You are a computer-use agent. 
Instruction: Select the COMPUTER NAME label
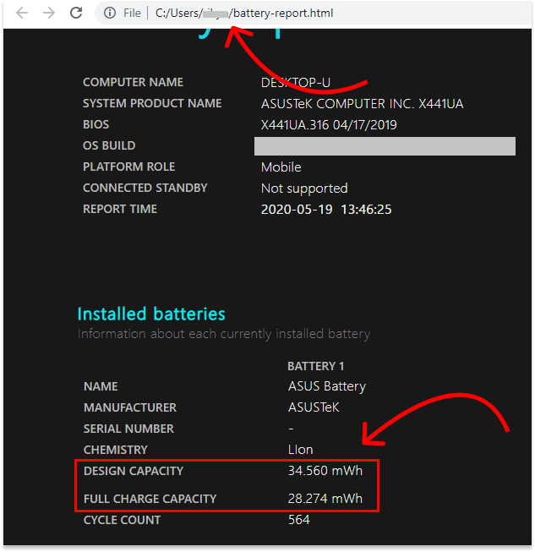(x=133, y=82)
